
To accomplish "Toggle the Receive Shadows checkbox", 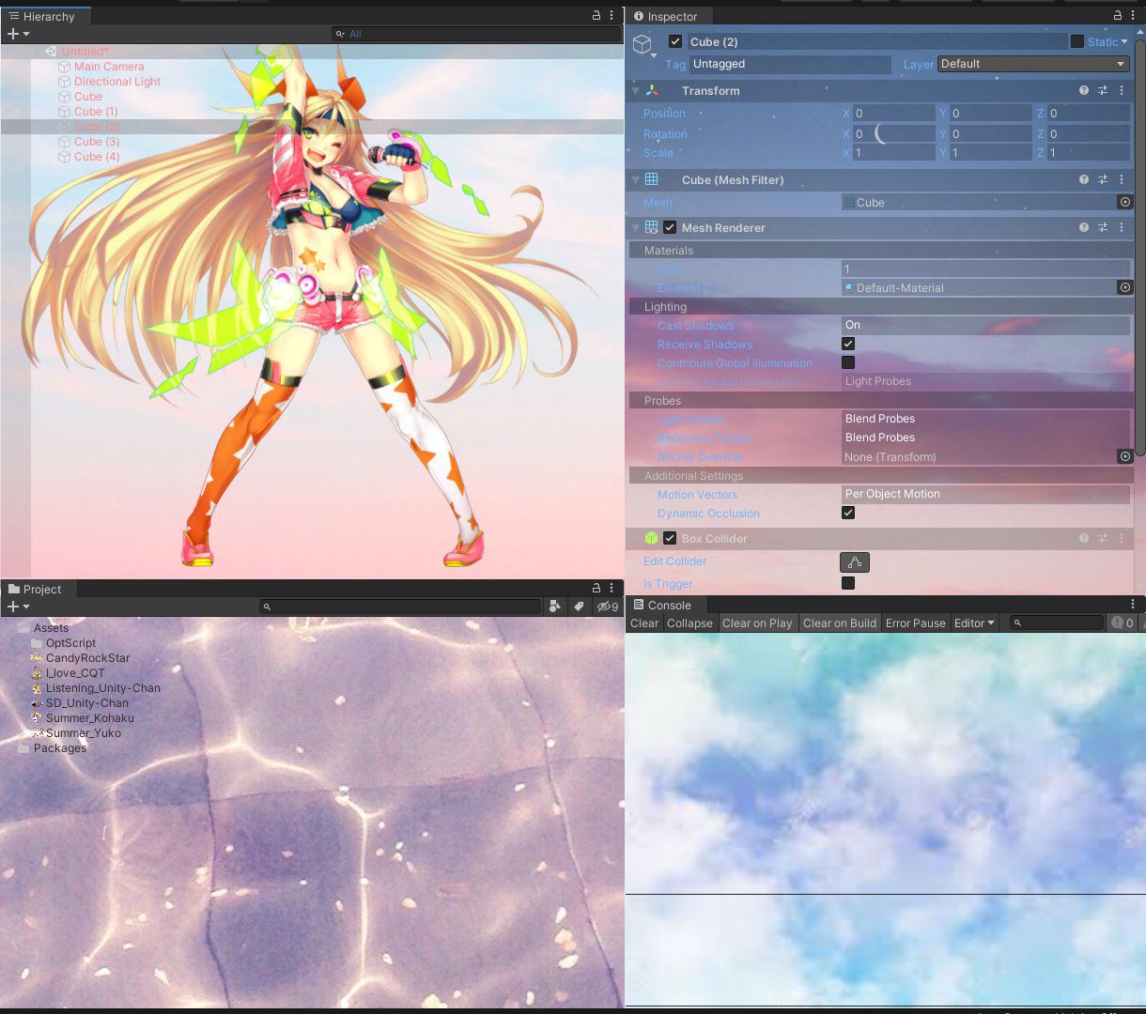I will (x=847, y=344).
